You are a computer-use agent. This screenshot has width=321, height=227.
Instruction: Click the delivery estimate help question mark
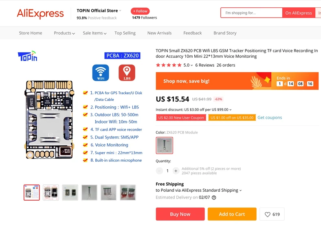tap(214, 197)
